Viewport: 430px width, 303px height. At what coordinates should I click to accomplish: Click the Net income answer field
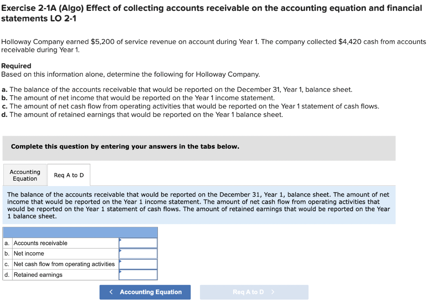click(139, 253)
